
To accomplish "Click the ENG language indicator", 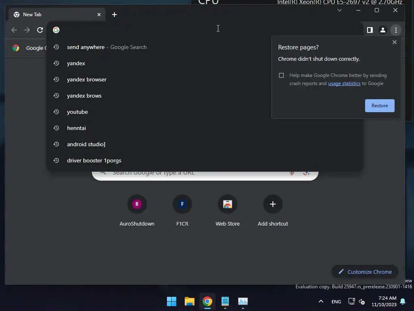I will pyautogui.click(x=336, y=301).
